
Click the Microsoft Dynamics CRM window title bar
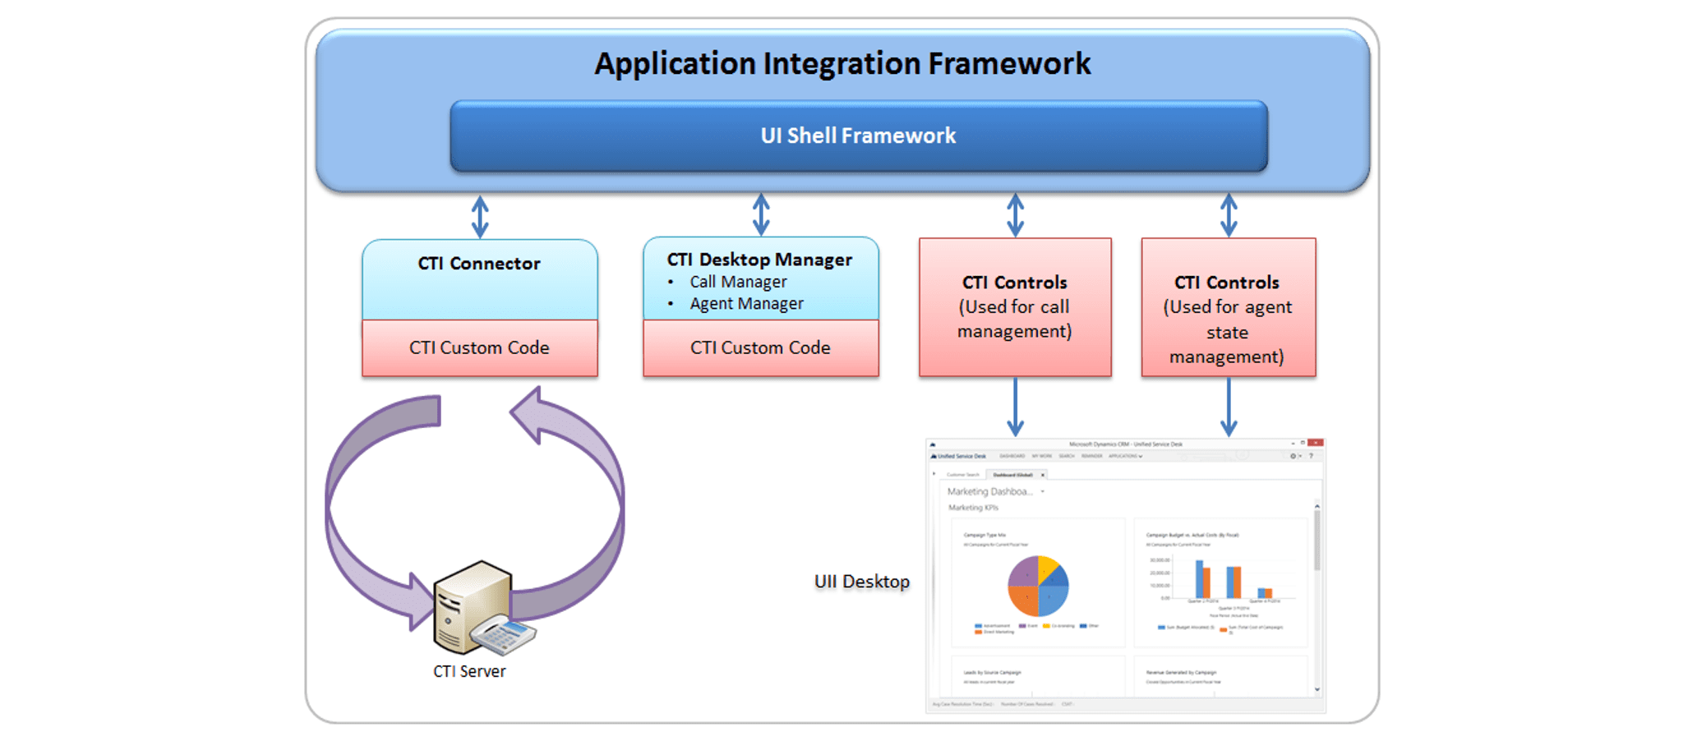(x=1126, y=444)
